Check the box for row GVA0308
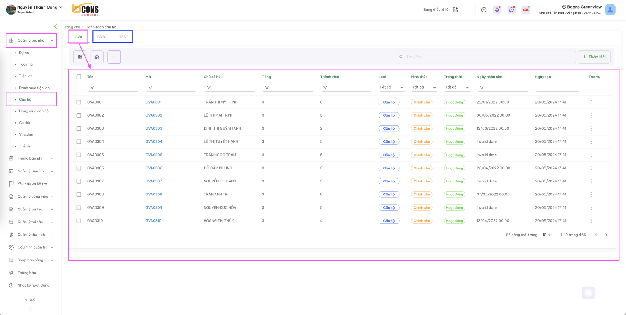626x315 pixels. (x=79, y=194)
